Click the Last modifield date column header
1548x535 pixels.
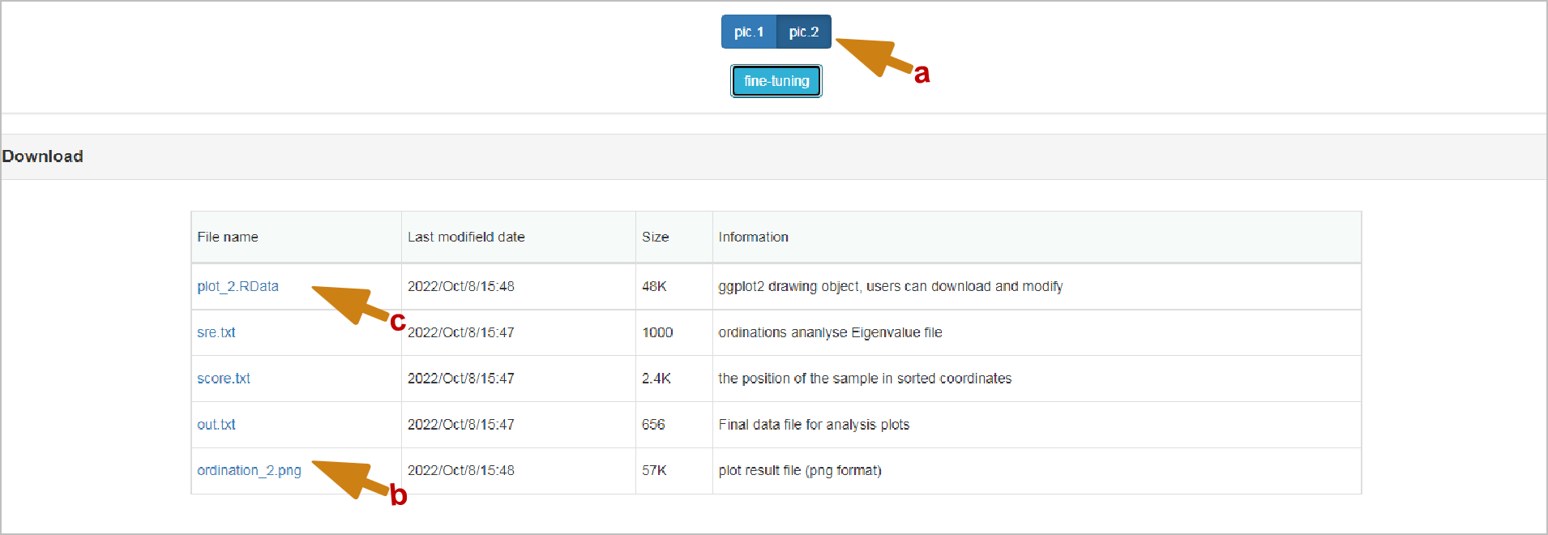coord(466,237)
